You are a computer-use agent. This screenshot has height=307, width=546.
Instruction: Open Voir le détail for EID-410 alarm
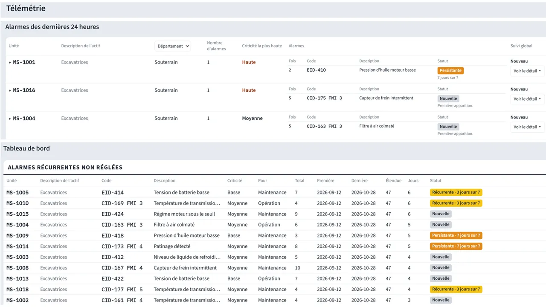click(527, 71)
